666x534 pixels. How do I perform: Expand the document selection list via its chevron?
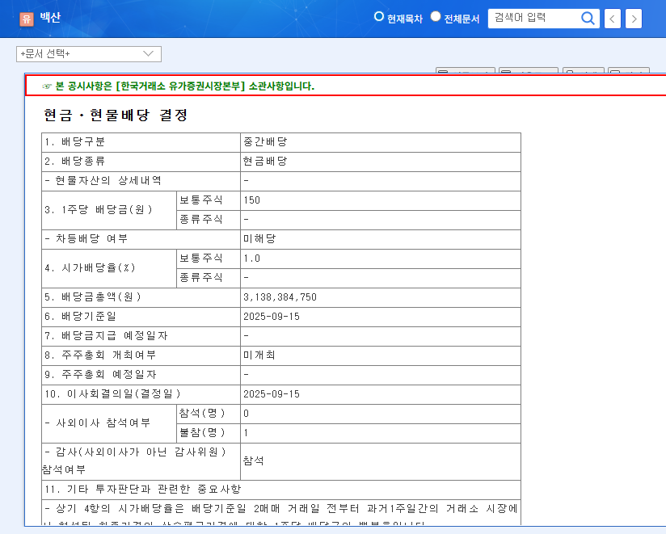150,54
